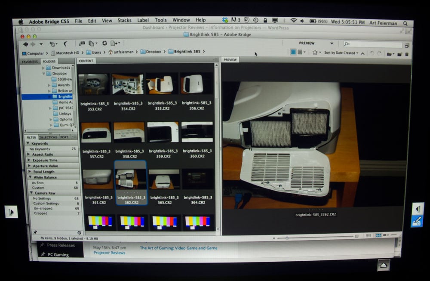Click the rotate counterclockwise icon
Viewport: 430px width, 281px height.
[x=372, y=53]
